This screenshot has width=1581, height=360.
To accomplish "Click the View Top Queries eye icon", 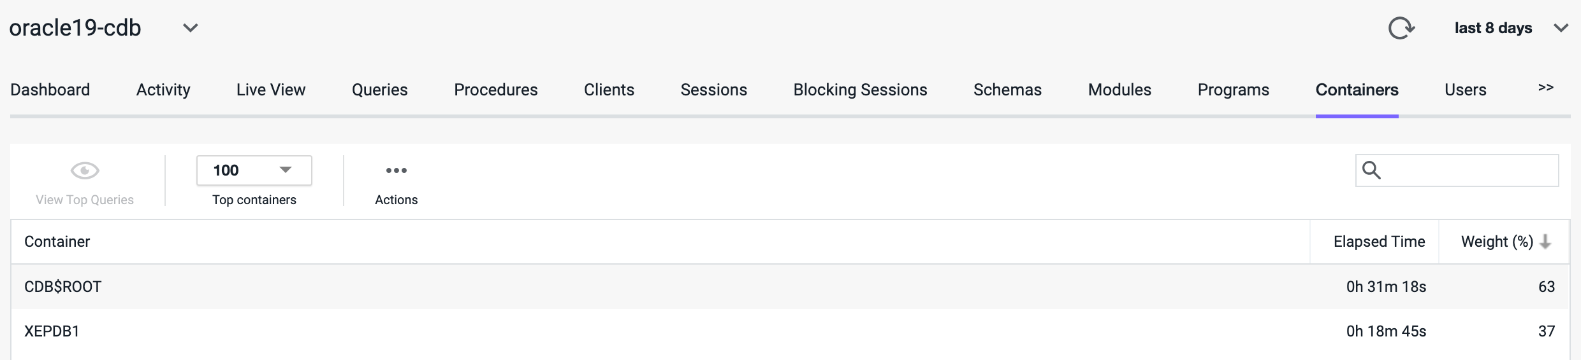I will coord(85,170).
